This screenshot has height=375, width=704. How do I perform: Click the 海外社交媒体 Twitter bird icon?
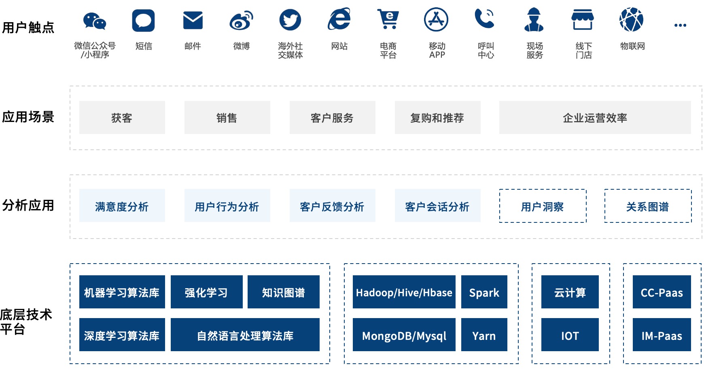click(x=291, y=20)
